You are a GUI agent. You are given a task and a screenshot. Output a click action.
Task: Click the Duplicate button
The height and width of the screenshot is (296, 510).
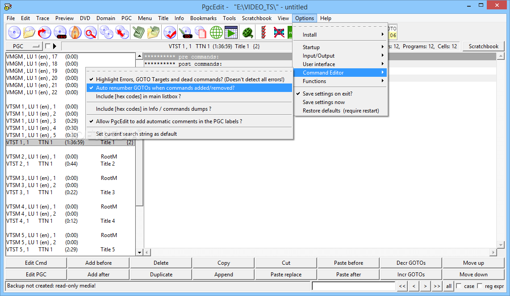161,275
